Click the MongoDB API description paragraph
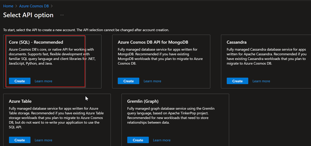 (x=160, y=56)
